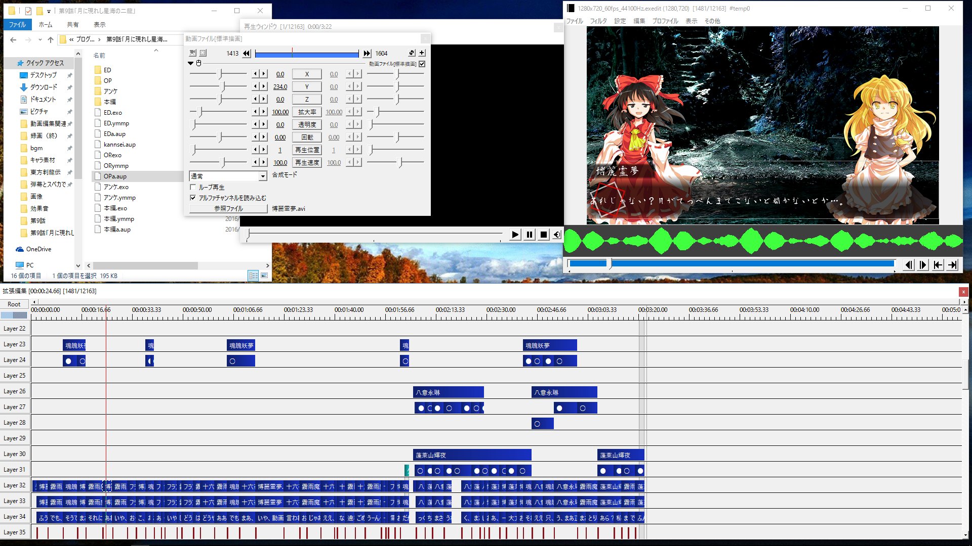The image size is (972, 546).
Task: Collapse the settings panel with triangle expander
Action: [190, 63]
